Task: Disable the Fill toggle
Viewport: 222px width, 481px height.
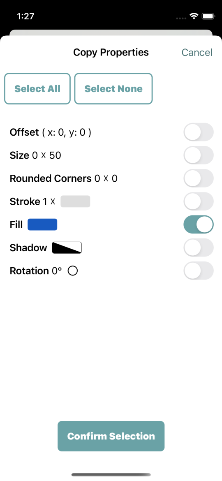Action: (x=199, y=224)
